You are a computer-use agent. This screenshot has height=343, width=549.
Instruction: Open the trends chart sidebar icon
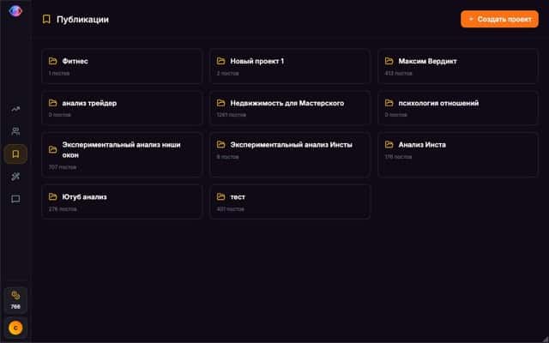[x=15, y=109]
